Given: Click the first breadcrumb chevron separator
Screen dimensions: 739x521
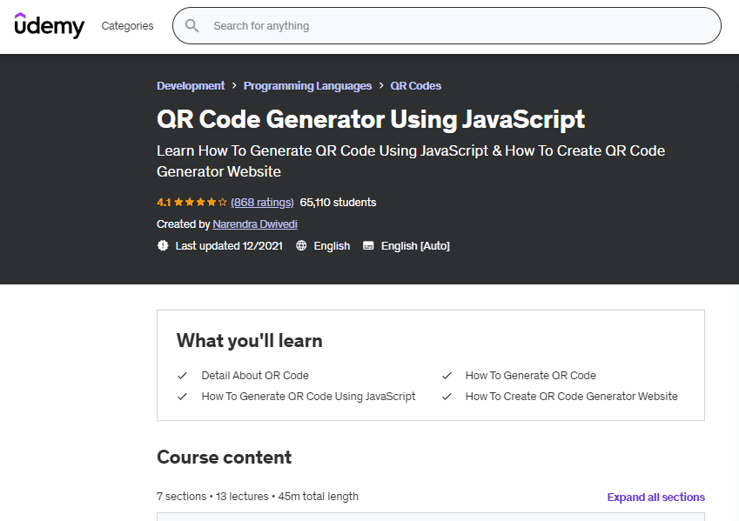Looking at the screenshot, I should pyautogui.click(x=234, y=86).
